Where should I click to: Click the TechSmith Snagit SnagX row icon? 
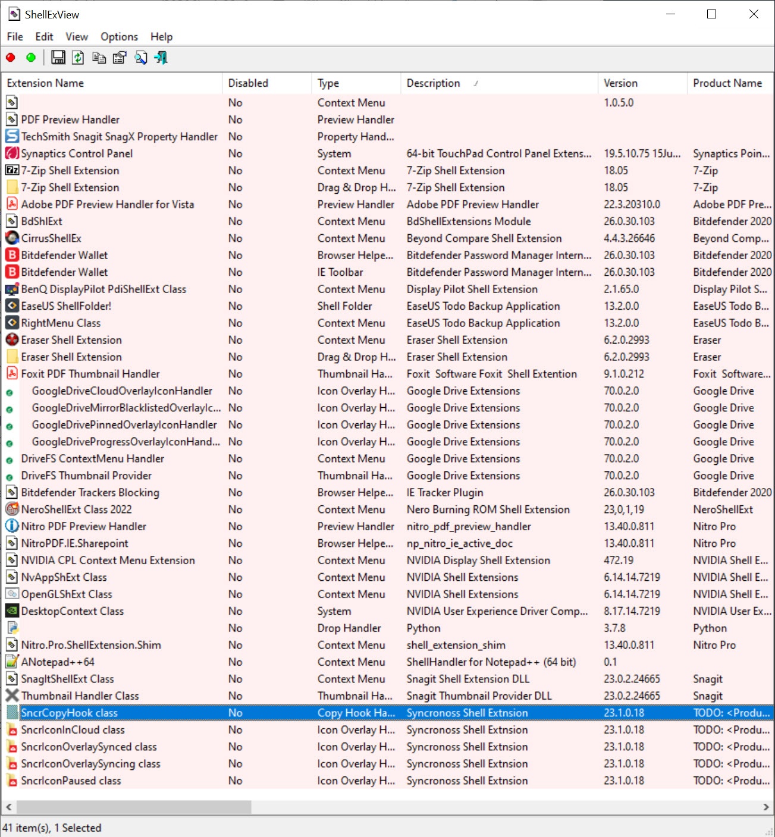12,136
